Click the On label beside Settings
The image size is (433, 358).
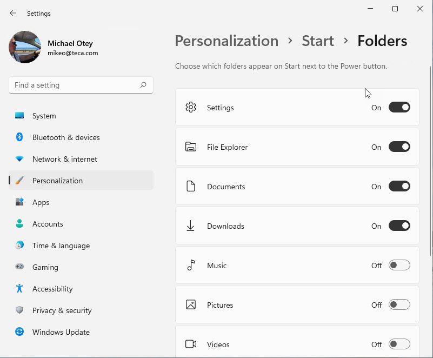point(376,108)
